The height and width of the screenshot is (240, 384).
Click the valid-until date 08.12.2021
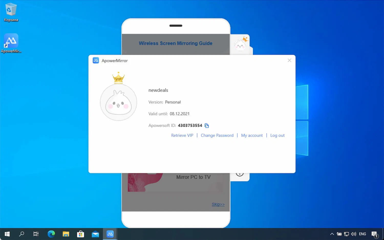tap(180, 114)
